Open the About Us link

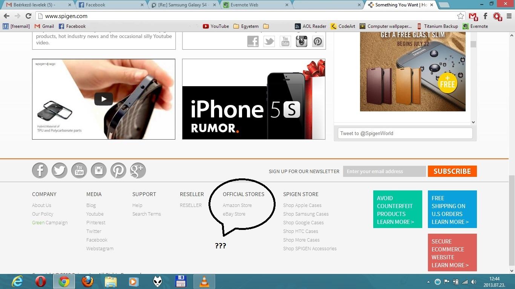(x=41, y=205)
